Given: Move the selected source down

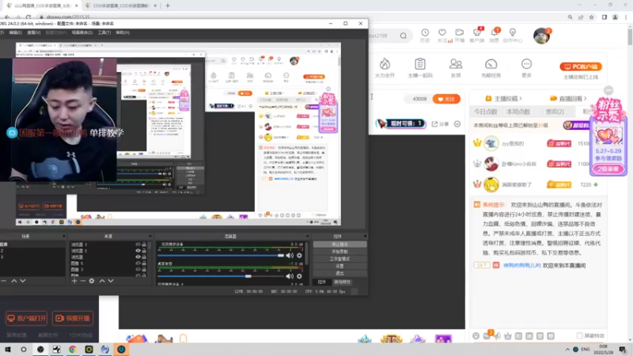Looking at the screenshot, I should (111, 281).
